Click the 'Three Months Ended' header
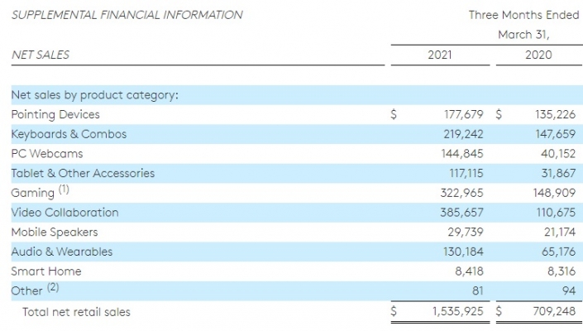The width and height of the screenshot is (583, 331). (523, 15)
